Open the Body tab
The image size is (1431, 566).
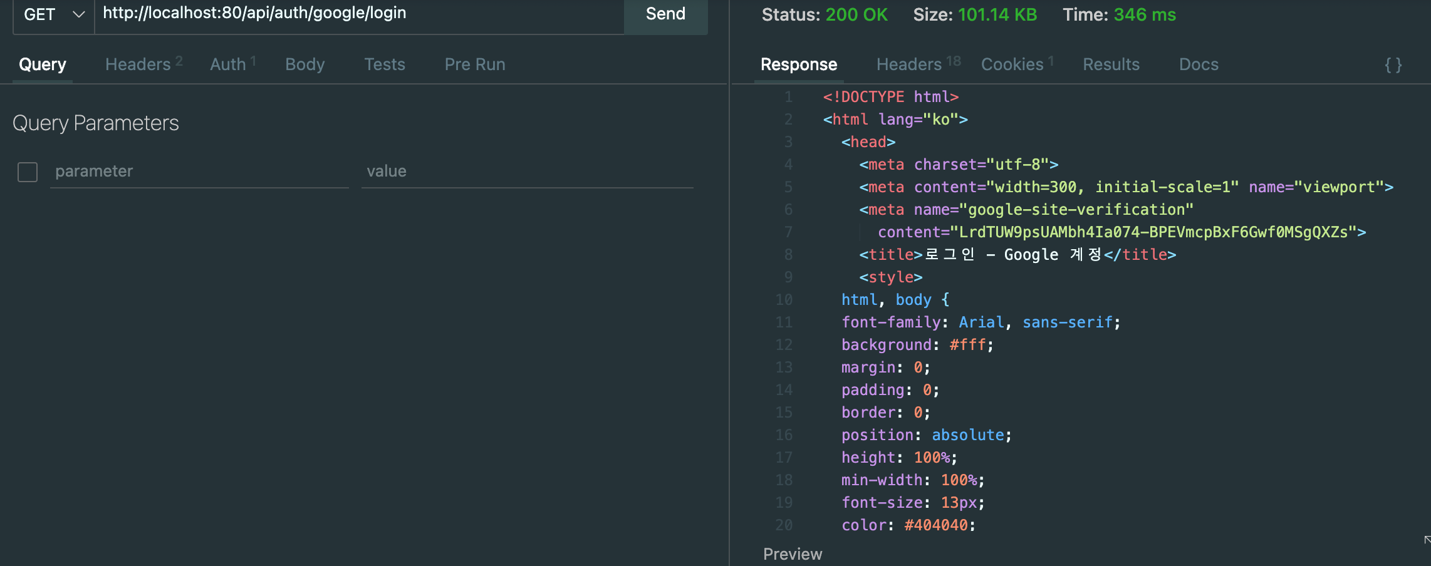point(305,64)
